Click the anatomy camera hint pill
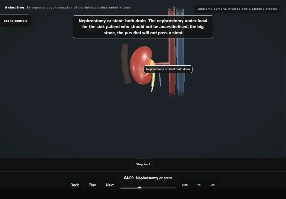This screenshot has height=199, width=286. pos(237,9)
